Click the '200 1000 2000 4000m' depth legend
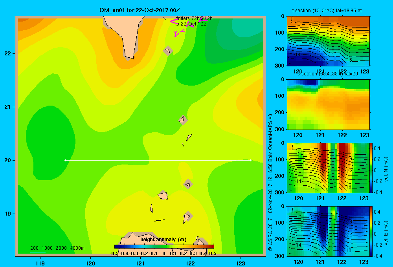The width and height of the screenshot is (393, 267). (57, 248)
